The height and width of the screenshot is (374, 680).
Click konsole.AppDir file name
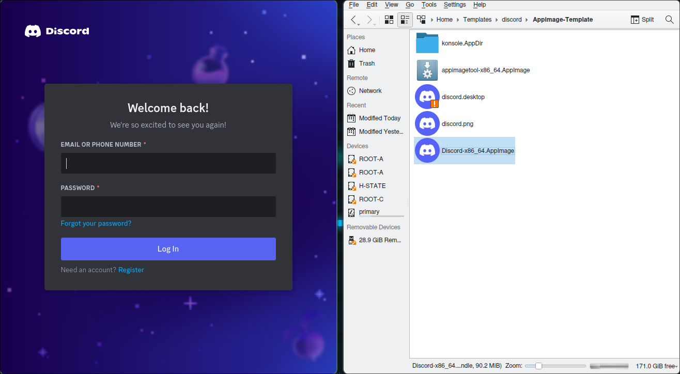(x=462, y=43)
